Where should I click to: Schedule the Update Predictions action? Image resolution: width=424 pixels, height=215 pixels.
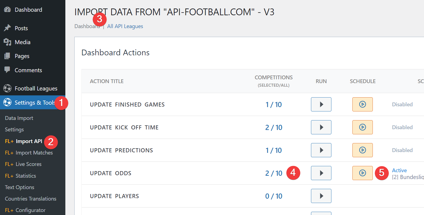[362, 150]
